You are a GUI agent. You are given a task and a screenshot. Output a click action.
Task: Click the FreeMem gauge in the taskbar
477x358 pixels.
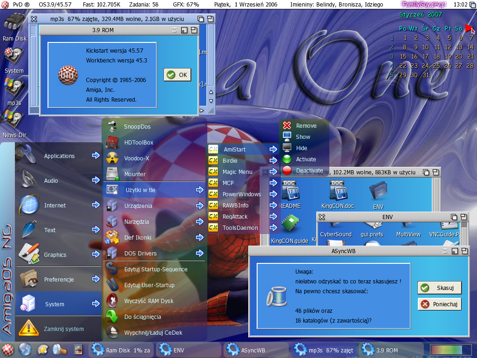450,350
